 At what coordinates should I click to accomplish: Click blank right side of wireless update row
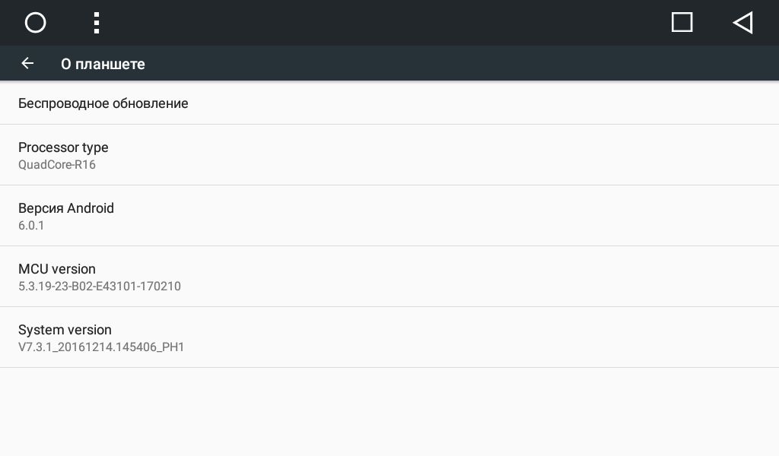(x=497, y=103)
